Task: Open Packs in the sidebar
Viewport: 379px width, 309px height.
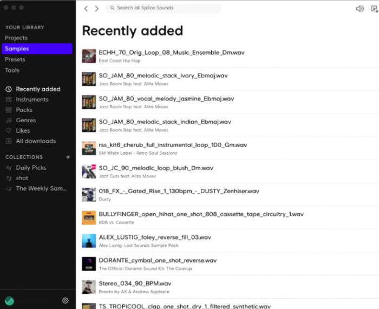Action: pos(24,110)
